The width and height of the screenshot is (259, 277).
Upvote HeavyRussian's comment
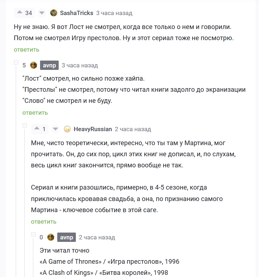(x=36, y=129)
